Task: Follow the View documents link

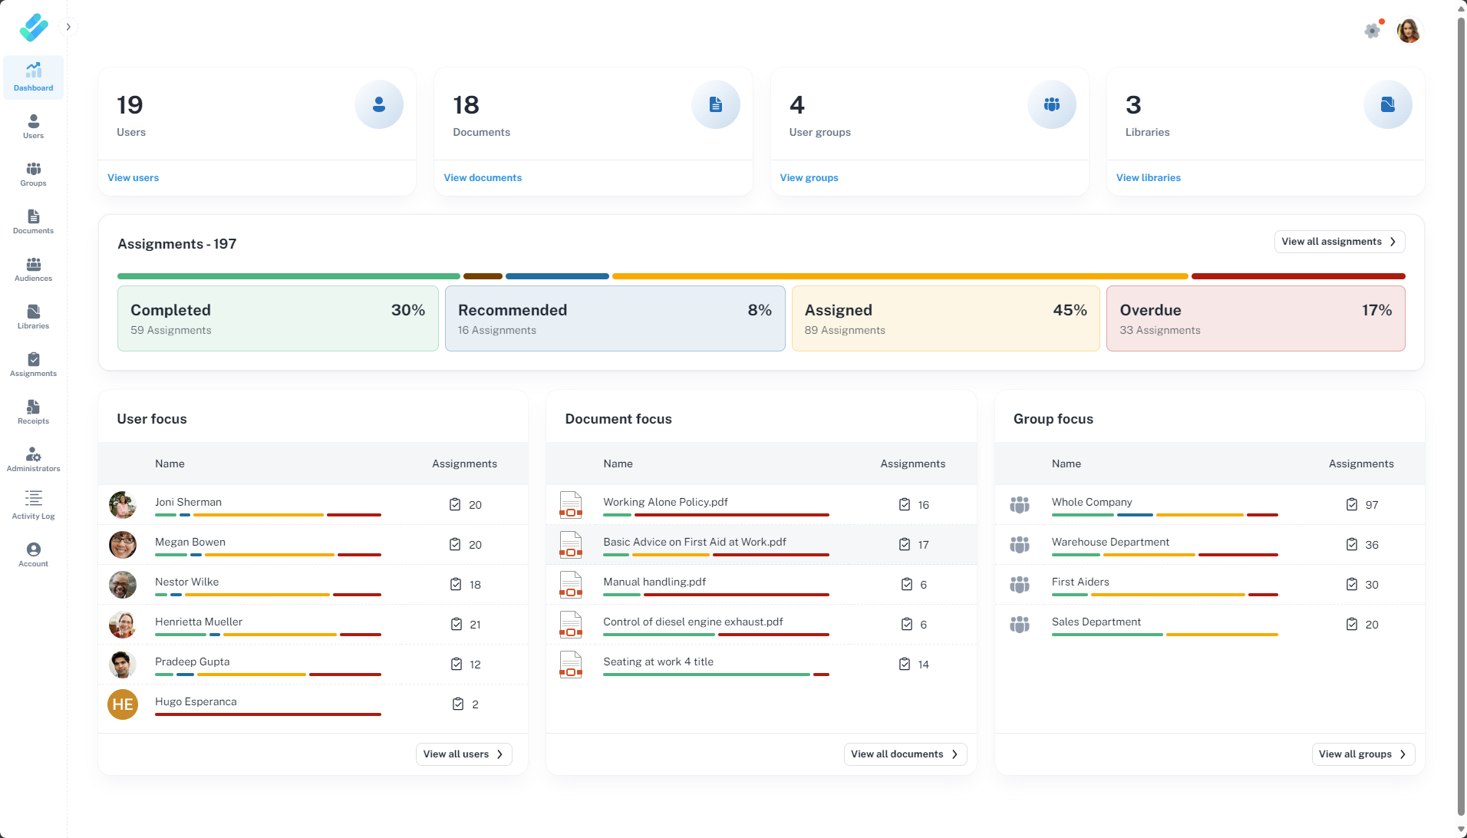Action: tap(483, 178)
